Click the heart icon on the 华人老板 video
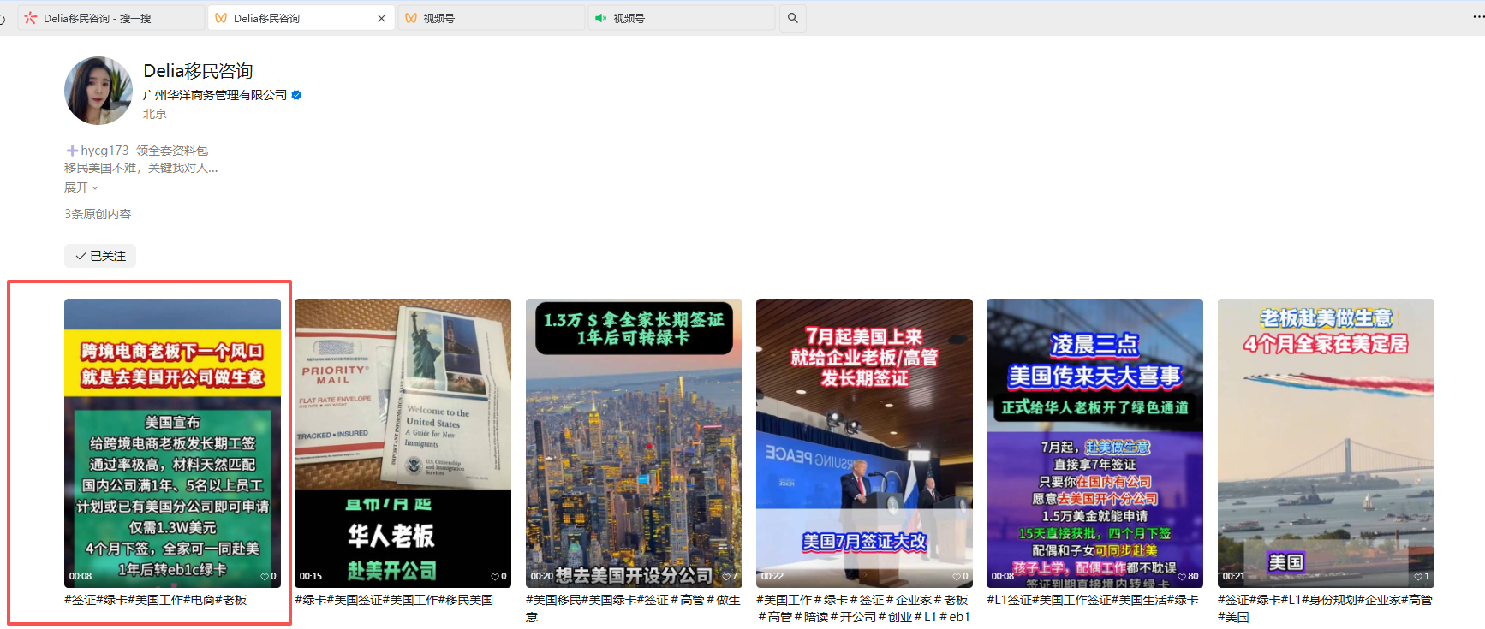This screenshot has height=629, width=1485. point(495,577)
